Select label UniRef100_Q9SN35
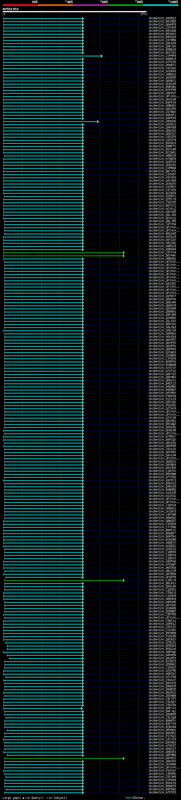The height and width of the screenshot is (800, 181). pos(162,78)
